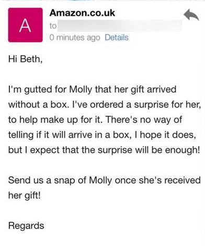Click the "her gift!" closing line
Screen dimensions: 205x252
tap(25, 196)
